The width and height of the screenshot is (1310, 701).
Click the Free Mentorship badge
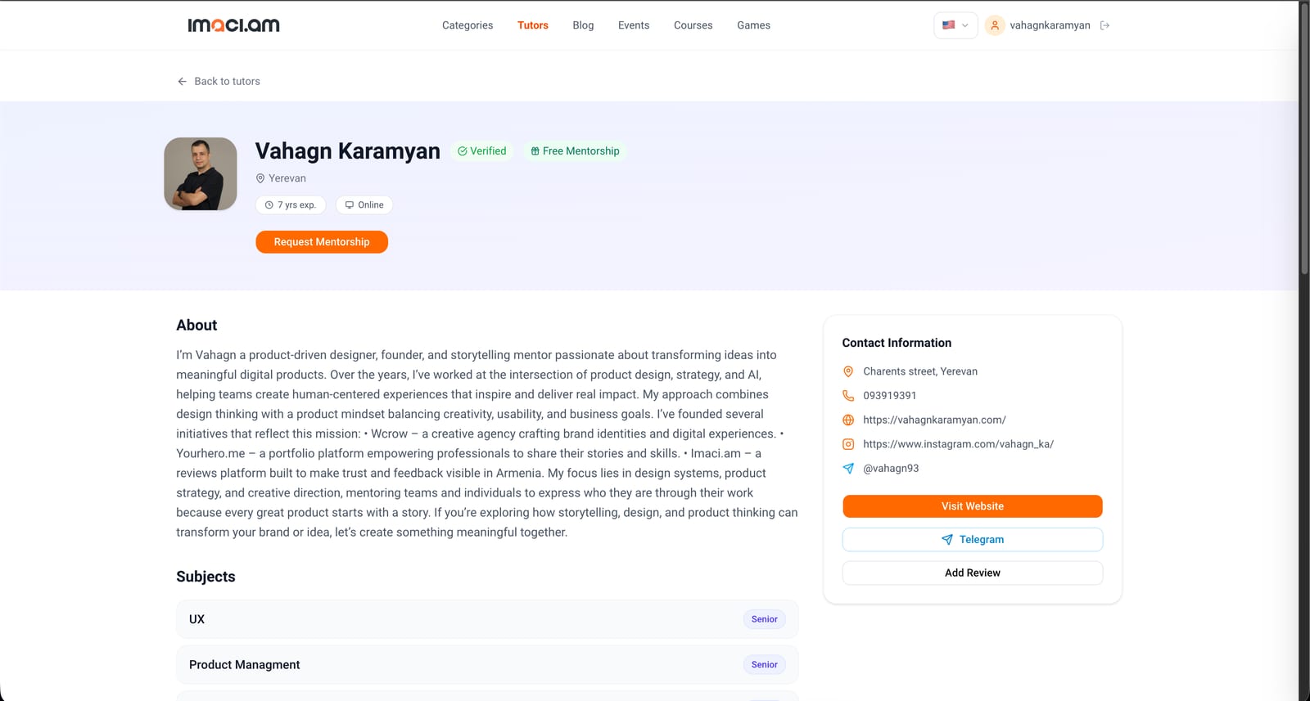click(575, 151)
